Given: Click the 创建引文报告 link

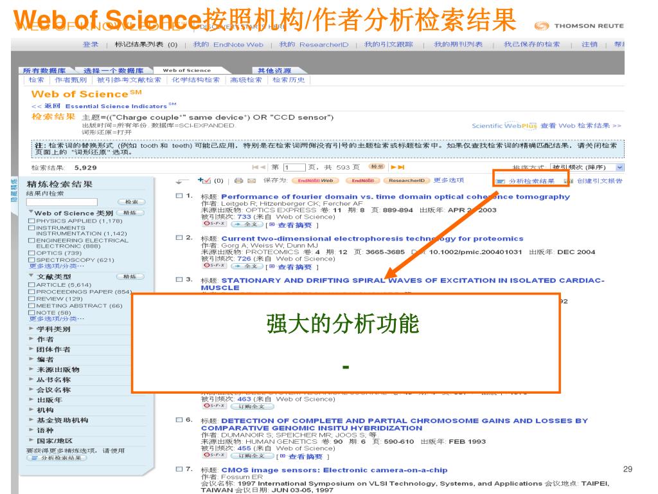Looking at the screenshot, I should click(600, 181).
